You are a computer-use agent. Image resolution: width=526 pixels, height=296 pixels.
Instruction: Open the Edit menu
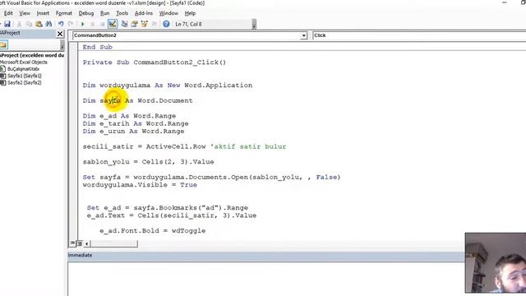pos(8,13)
